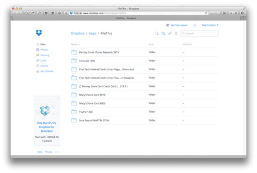Click the larger text size A button

tap(236, 13)
